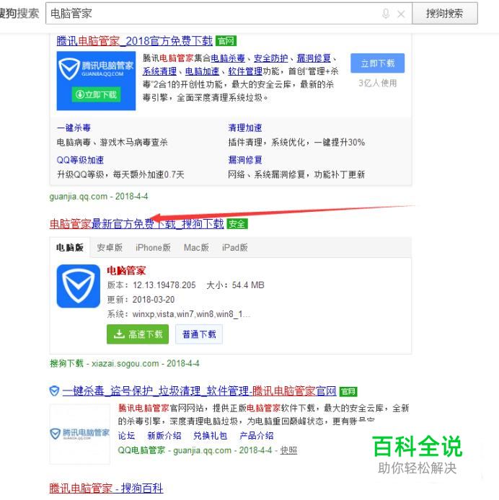Click the 官网 badge beside 腾讯电脑管家官网 result

click(348, 391)
